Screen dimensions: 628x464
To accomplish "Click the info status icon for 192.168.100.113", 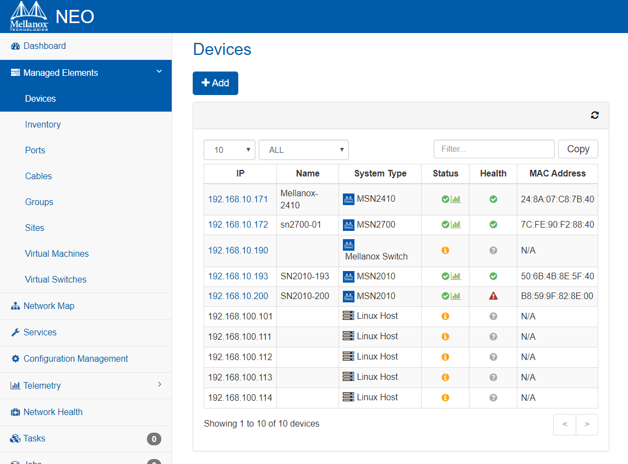I will (x=445, y=378).
